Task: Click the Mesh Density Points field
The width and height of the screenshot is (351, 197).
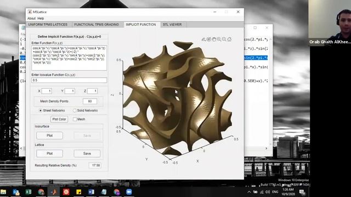Action: coord(90,101)
